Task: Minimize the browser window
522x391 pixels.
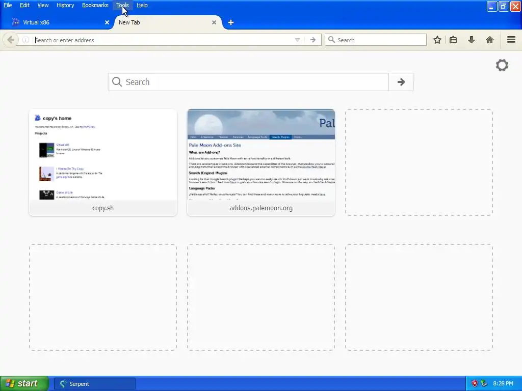Action: coord(492,6)
